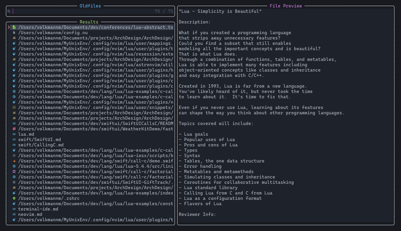401x231 pixels.
Task: Click the pink icon on the WeatherKitDemo entry
Action: pos(14,129)
